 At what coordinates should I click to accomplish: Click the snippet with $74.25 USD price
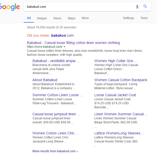[113, 103]
